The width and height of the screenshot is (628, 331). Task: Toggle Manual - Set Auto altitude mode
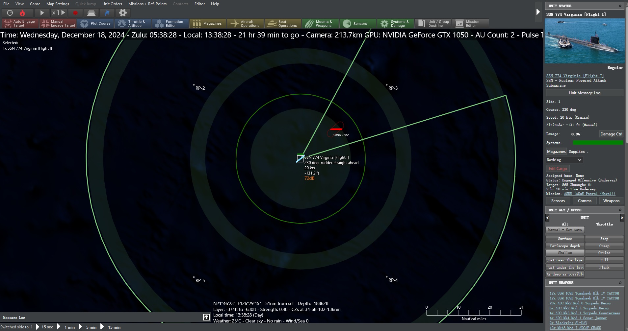565,230
